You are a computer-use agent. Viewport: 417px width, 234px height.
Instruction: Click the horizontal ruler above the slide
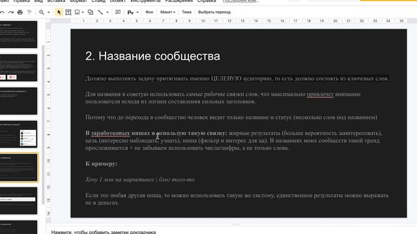coord(238,21)
